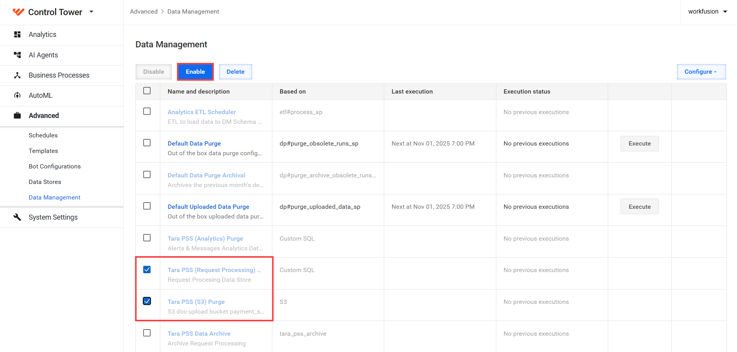Screen dimensions: 737x352
Task: Uncheck the Tara PSS (S3) Purge checkbox
Action: (147, 301)
